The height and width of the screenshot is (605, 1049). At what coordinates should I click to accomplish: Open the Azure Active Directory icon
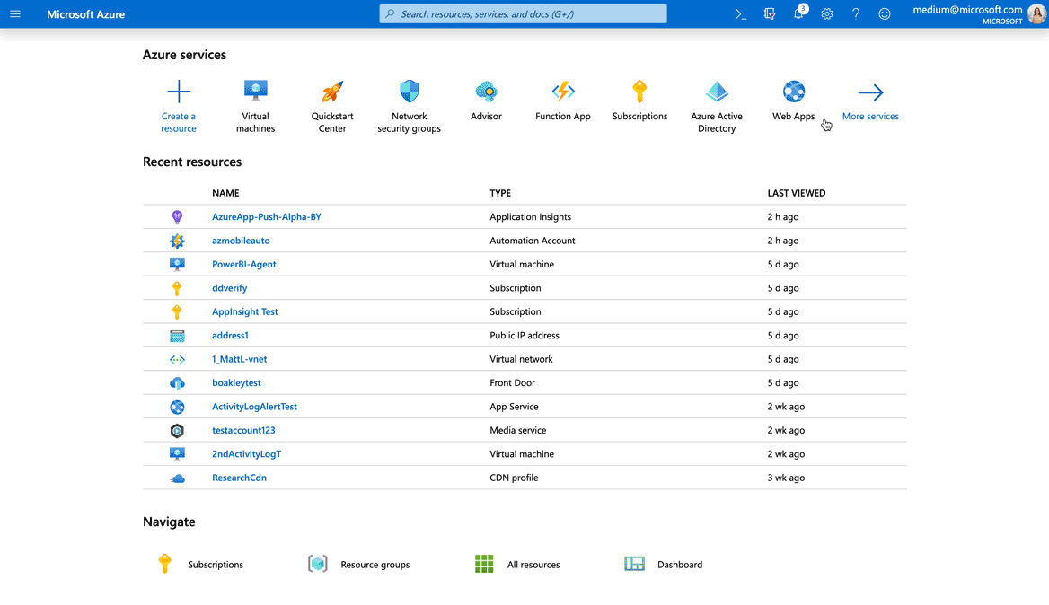717,92
